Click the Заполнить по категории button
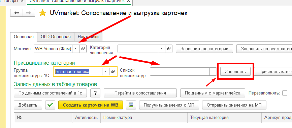This screenshot has height=128, width=292. pyautogui.click(x=204, y=49)
